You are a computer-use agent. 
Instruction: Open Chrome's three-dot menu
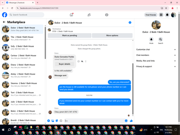[x=177, y=8]
